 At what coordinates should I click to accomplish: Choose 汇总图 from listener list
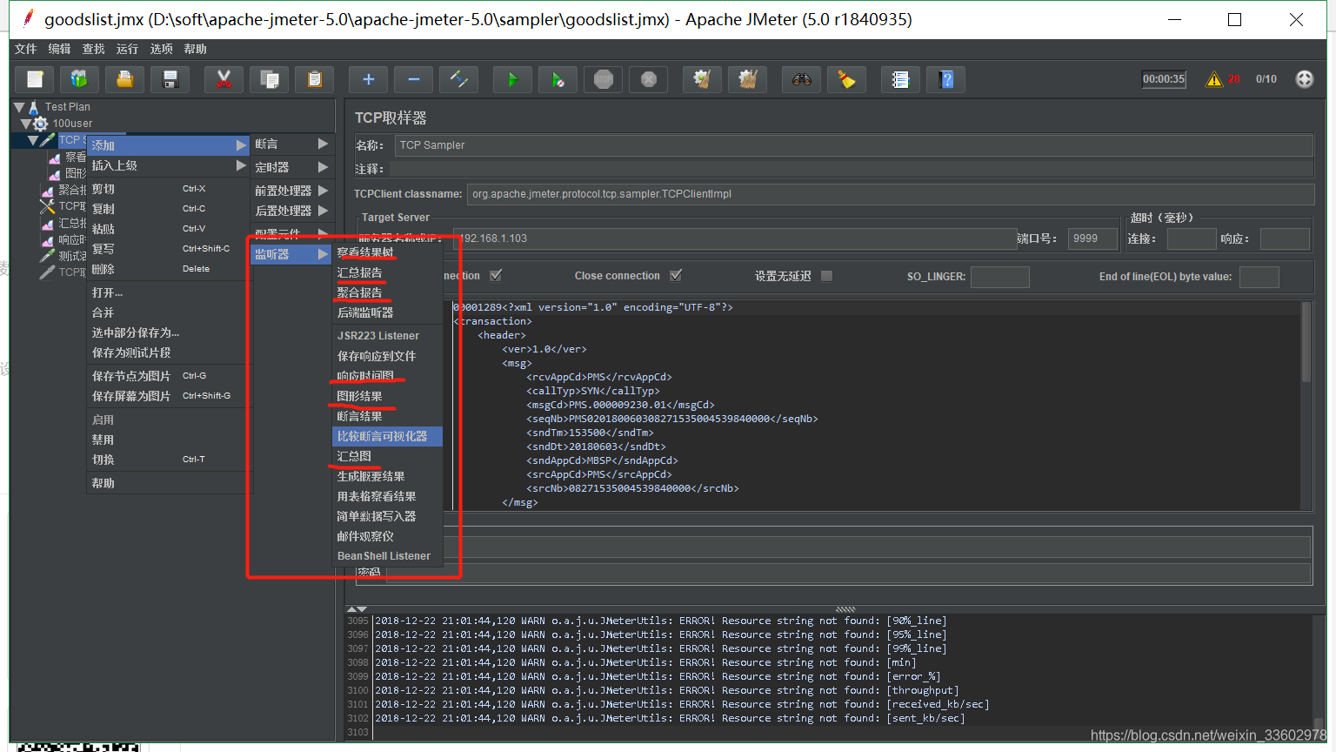387,456
